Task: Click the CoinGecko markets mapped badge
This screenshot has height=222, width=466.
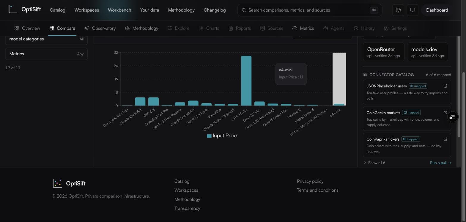Action: [x=411, y=112]
